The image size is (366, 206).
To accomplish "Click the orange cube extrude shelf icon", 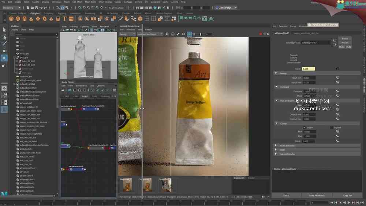I will [x=140, y=19].
